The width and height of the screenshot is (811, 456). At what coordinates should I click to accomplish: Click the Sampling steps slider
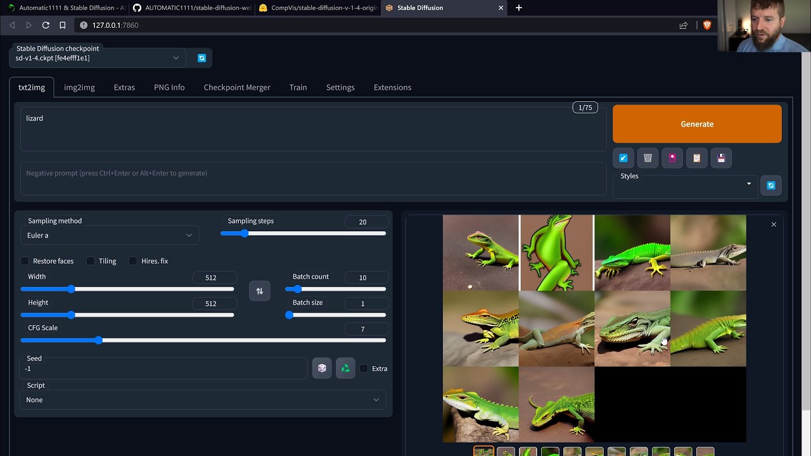[303, 234]
